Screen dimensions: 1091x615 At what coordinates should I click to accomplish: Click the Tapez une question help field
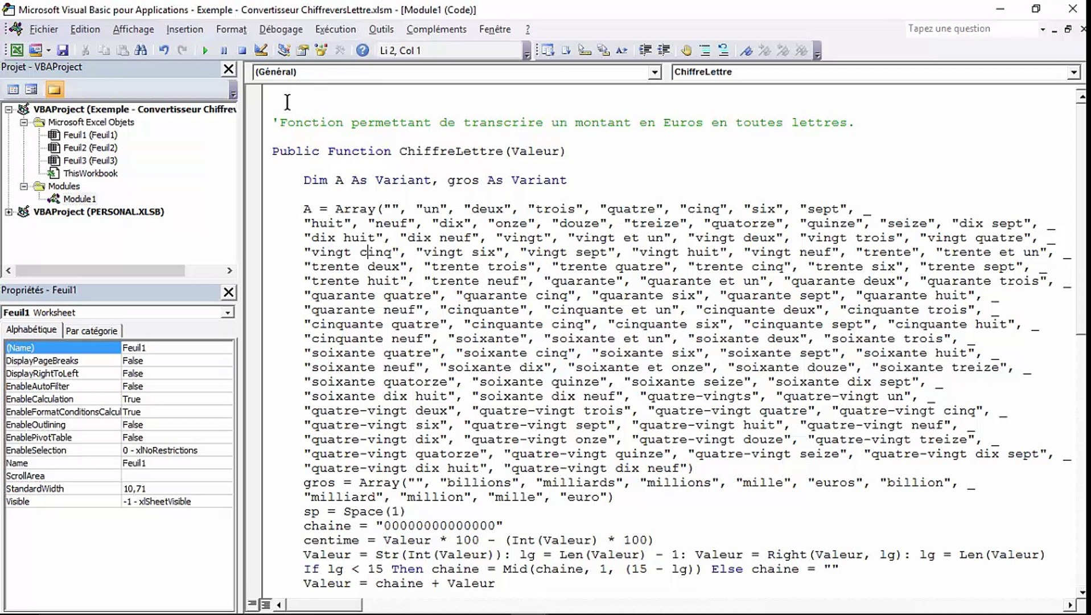point(971,29)
